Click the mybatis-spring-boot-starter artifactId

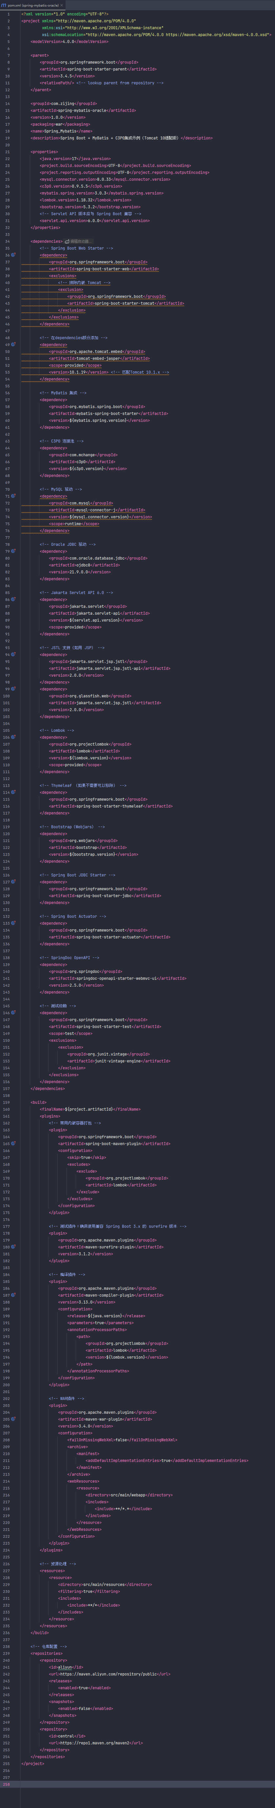tap(109, 413)
